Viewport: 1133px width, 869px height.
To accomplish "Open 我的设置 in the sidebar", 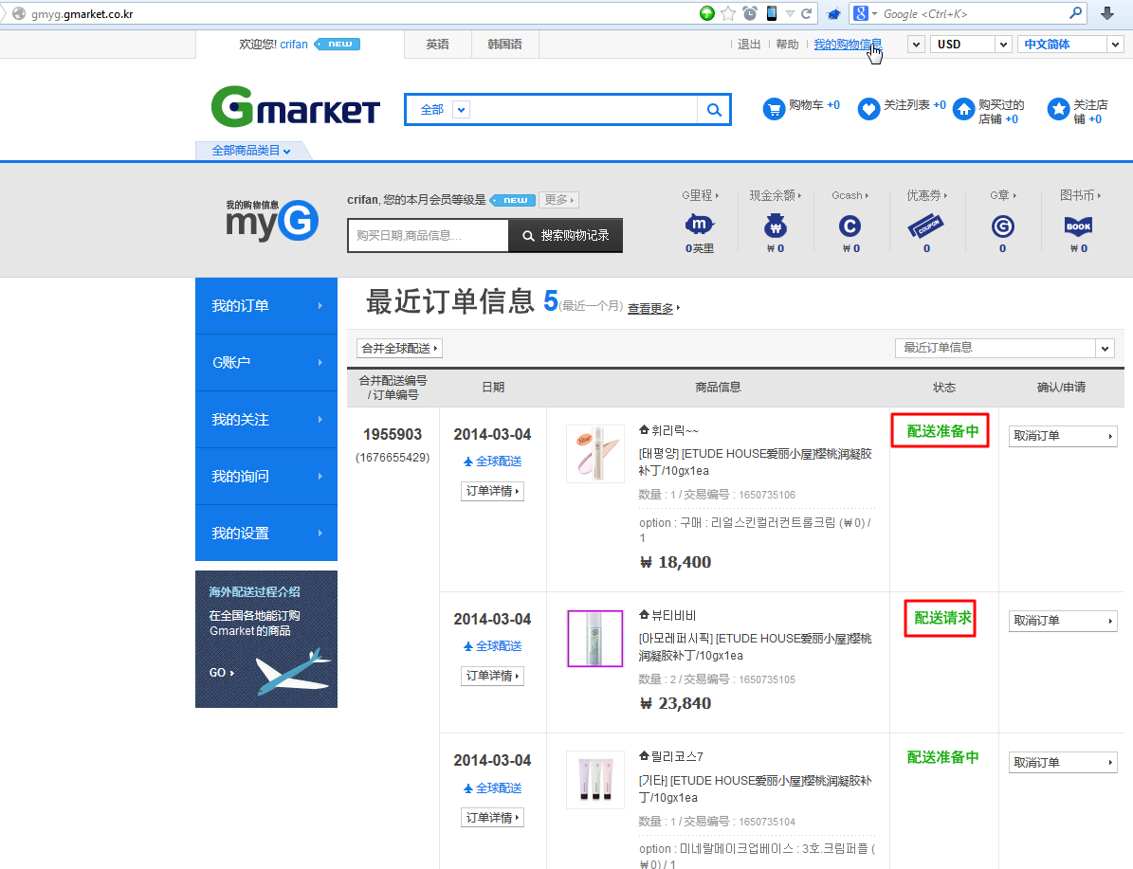I will pos(265,534).
